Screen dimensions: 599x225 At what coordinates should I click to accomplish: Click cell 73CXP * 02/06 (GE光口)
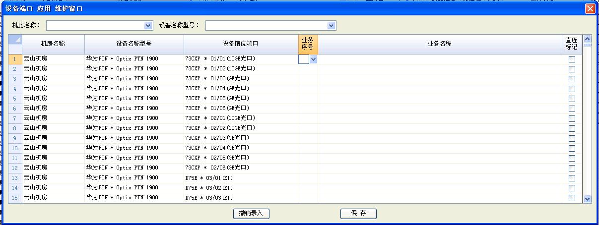pyautogui.click(x=241, y=168)
